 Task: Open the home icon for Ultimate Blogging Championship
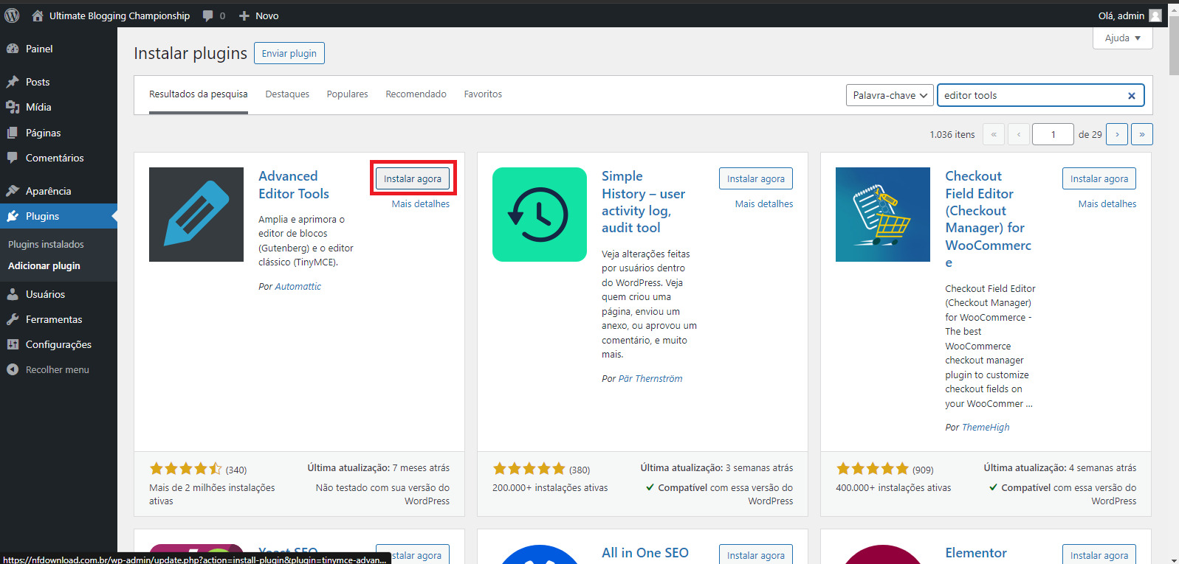coord(38,15)
